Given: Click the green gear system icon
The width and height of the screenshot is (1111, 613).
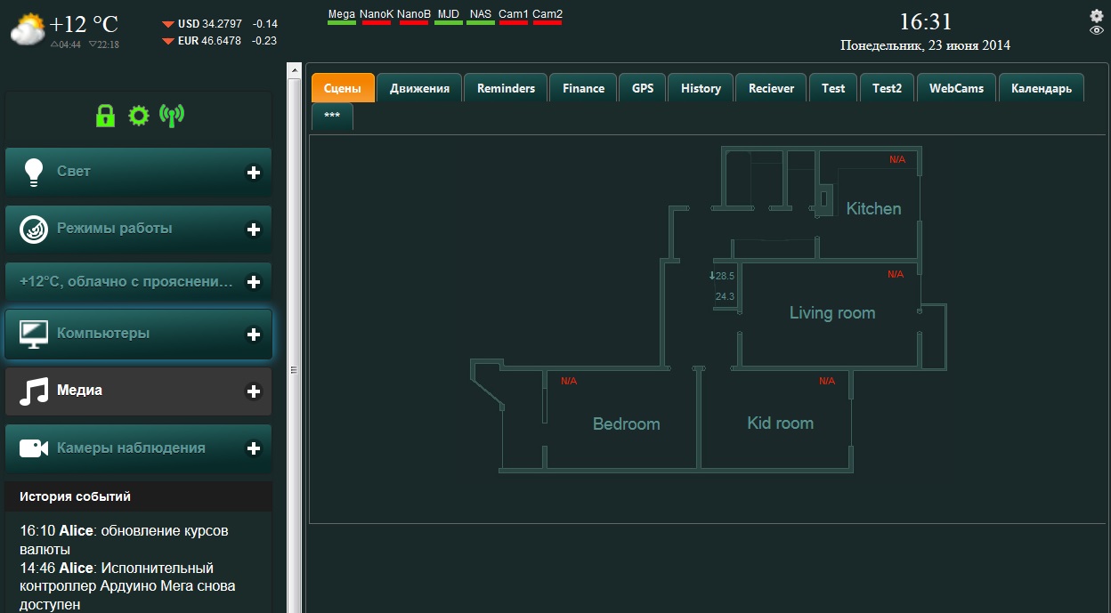Looking at the screenshot, I should (138, 116).
